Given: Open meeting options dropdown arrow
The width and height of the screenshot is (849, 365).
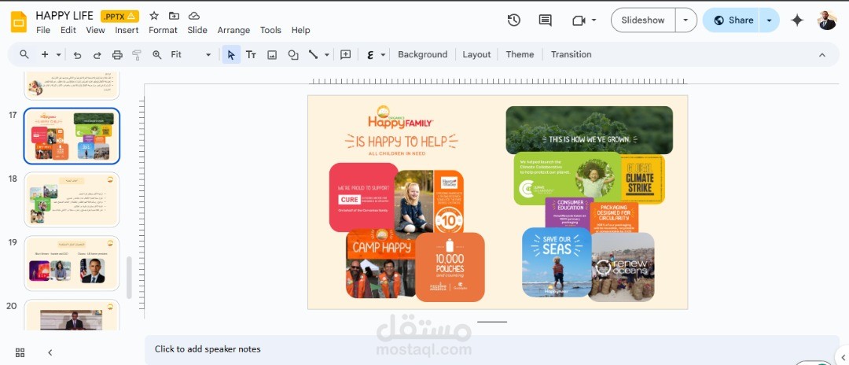Looking at the screenshot, I should (x=594, y=20).
